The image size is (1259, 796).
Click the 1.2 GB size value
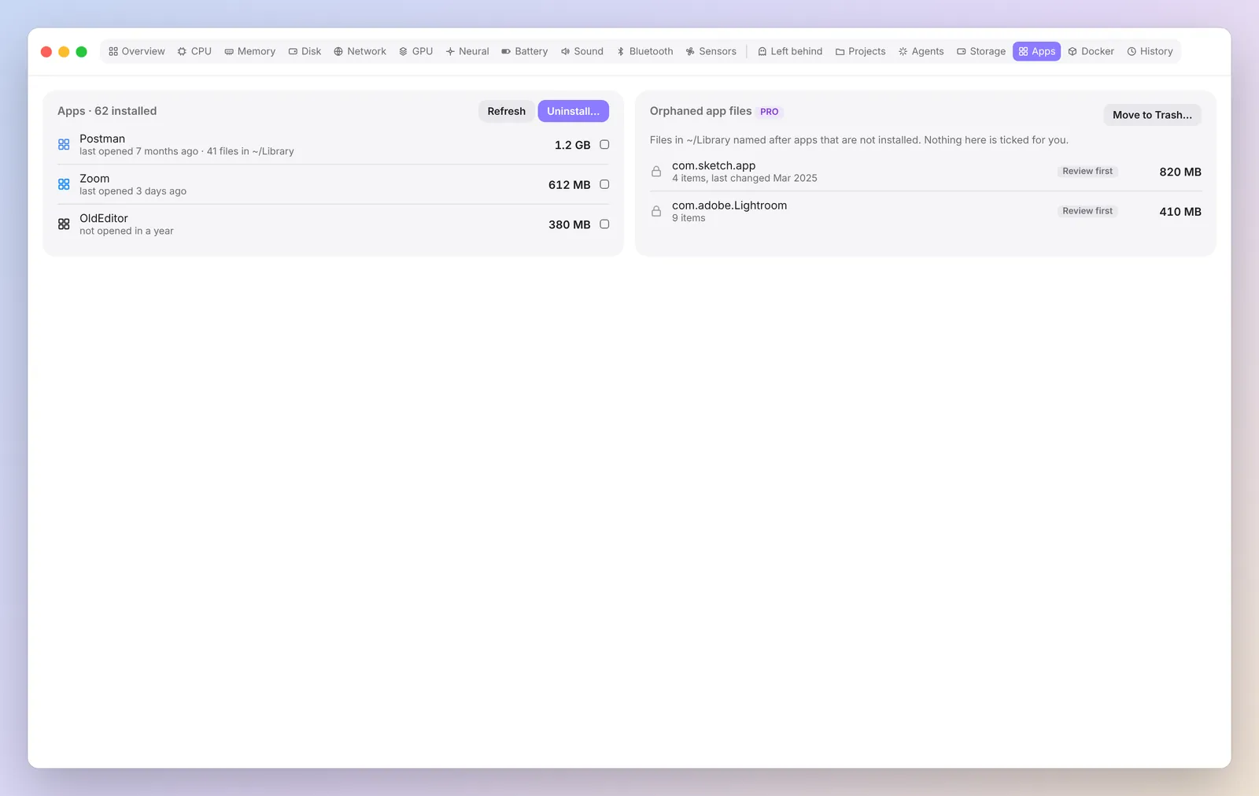[x=572, y=145]
